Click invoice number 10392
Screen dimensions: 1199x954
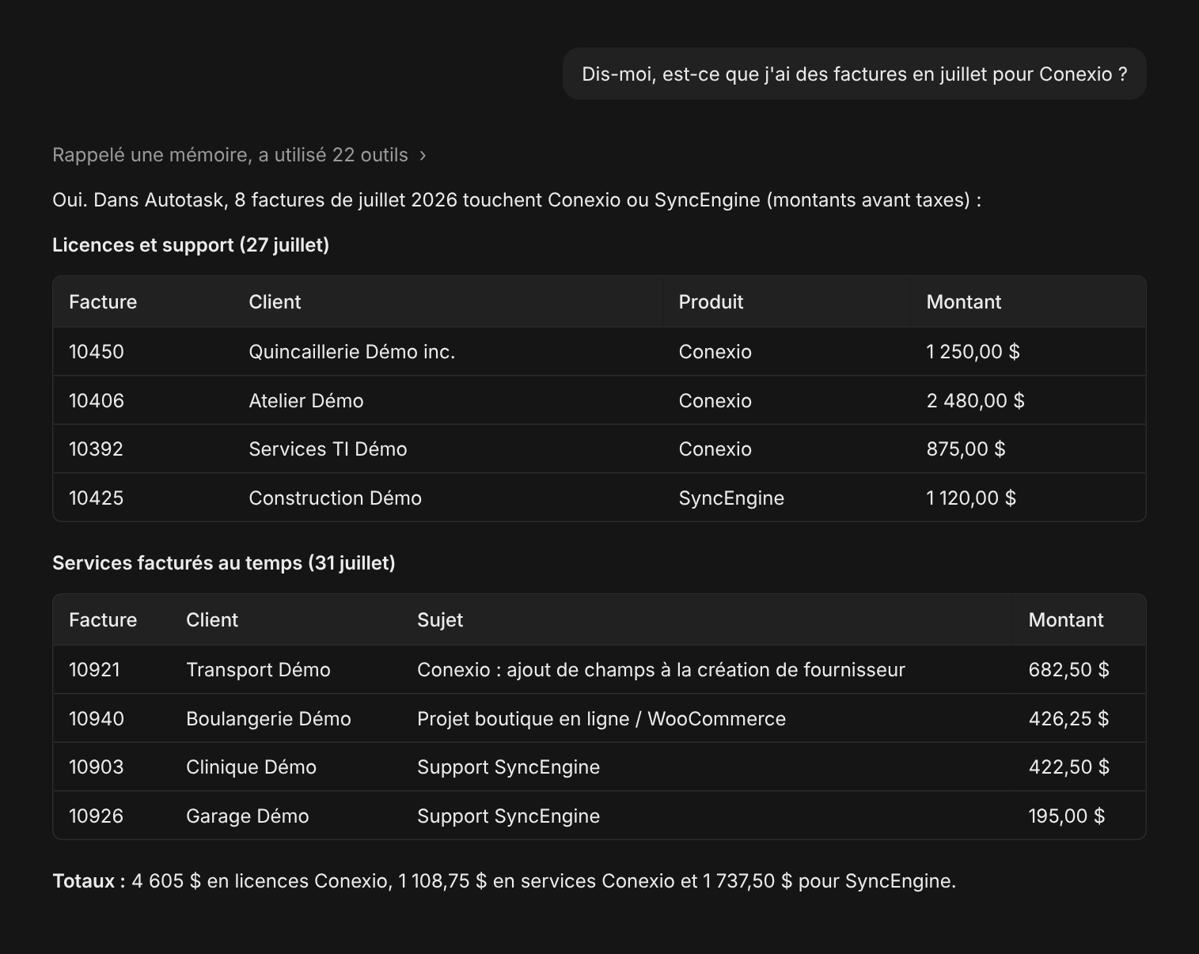[x=96, y=449]
